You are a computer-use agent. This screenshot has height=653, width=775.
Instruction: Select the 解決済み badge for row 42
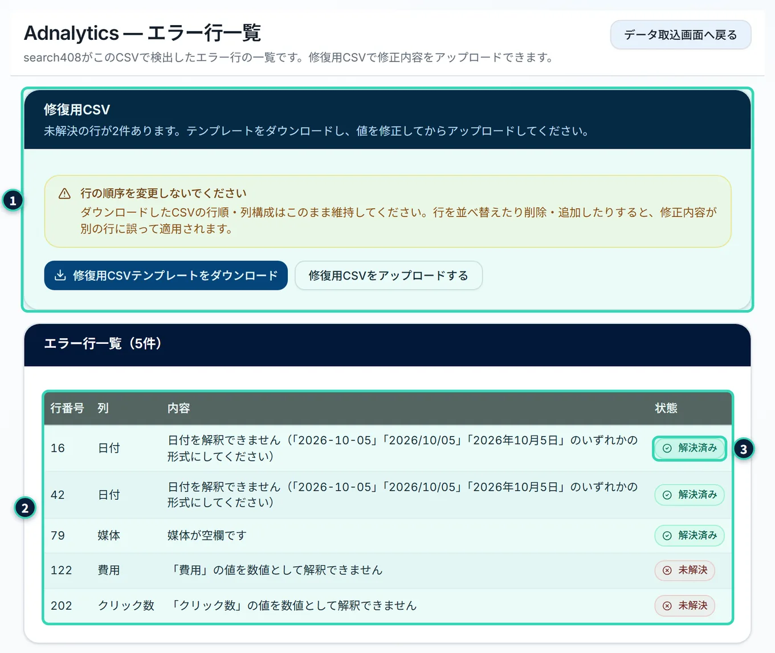[690, 495]
